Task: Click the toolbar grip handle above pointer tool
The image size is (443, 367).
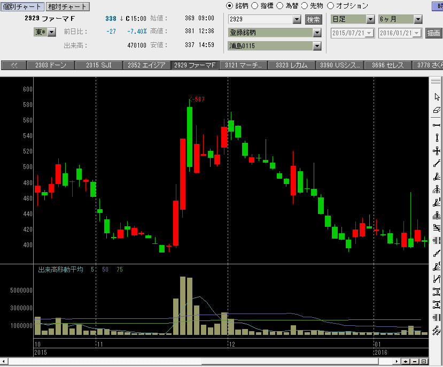Action: [436, 81]
